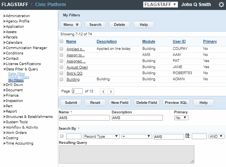Open the Record Type dropdown
The image size is (226, 167).
point(101,136)
